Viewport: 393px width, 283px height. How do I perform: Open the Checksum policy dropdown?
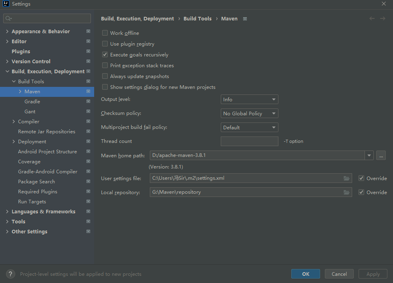(x=250, y=113)
